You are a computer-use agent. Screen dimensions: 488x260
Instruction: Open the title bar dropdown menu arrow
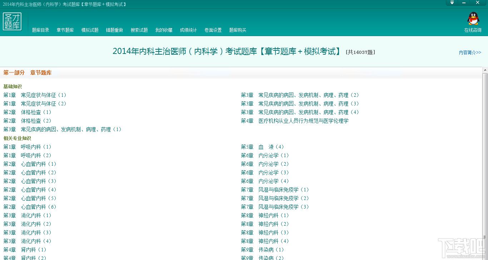click(452, 3)
